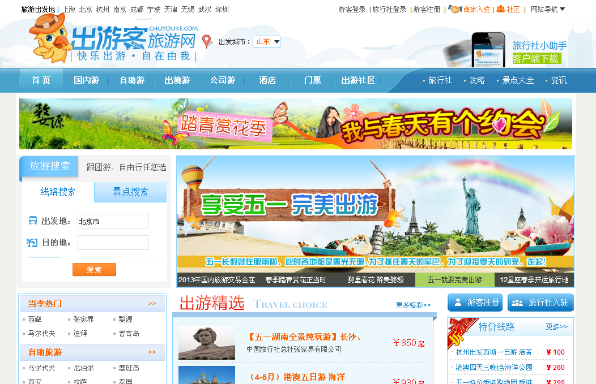596x384 pixels.
Task: Click the 西藏 hot destination link
Action: pyautogui.click(x=36, y=319)
